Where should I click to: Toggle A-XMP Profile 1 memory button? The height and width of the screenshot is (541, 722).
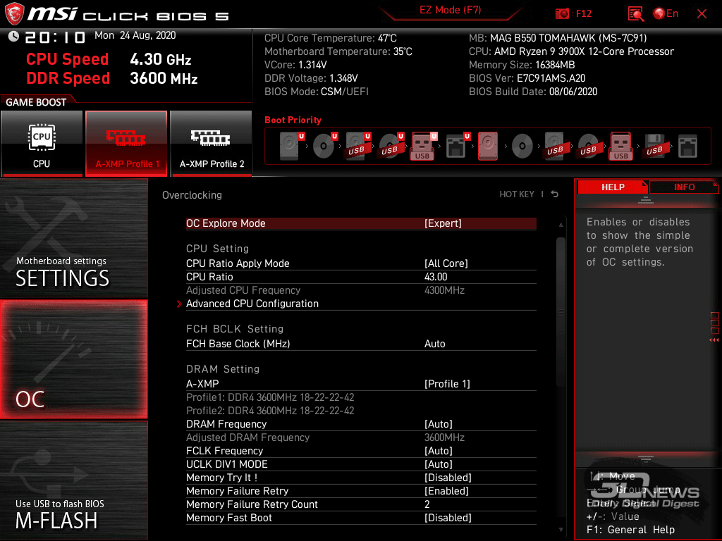(126, 143)
